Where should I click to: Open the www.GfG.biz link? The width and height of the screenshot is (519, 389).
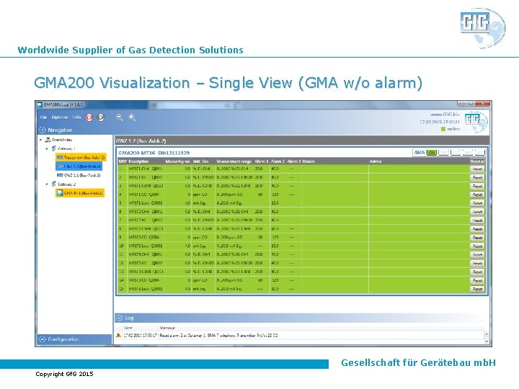coord(445,115)
